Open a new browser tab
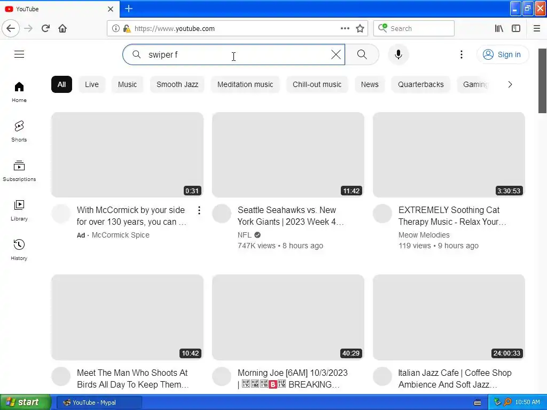 click(x=129, y=9)
